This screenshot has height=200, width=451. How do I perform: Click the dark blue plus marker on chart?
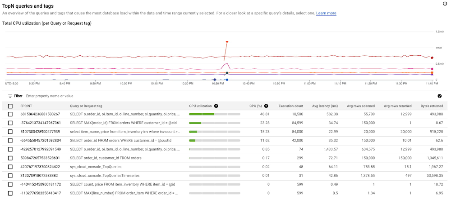[x=214, y=80]
